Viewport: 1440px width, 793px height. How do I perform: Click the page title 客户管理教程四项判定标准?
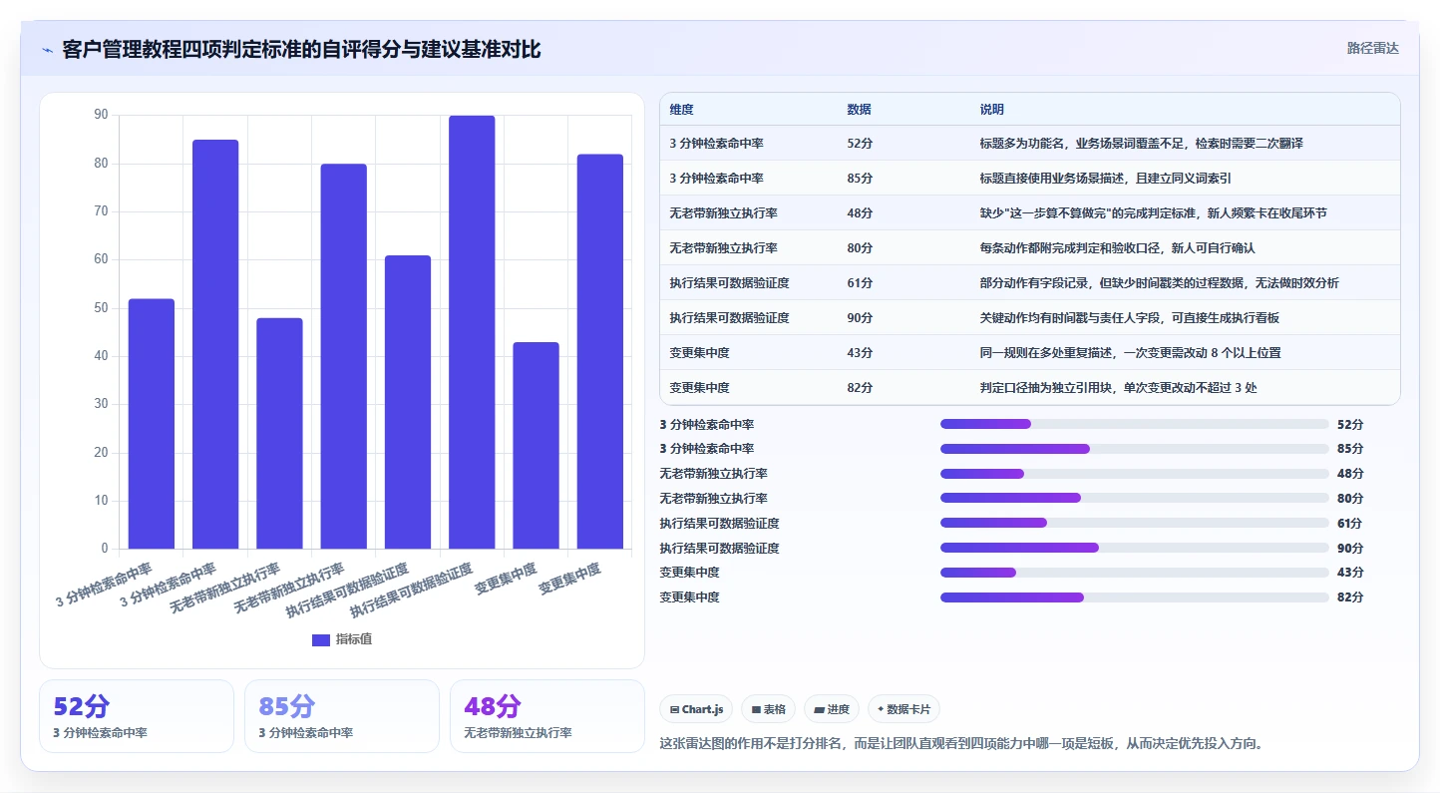click(x=301, y=50)
